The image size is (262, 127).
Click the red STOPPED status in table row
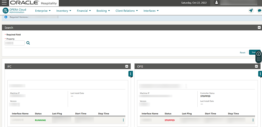(x=170, y=120)
